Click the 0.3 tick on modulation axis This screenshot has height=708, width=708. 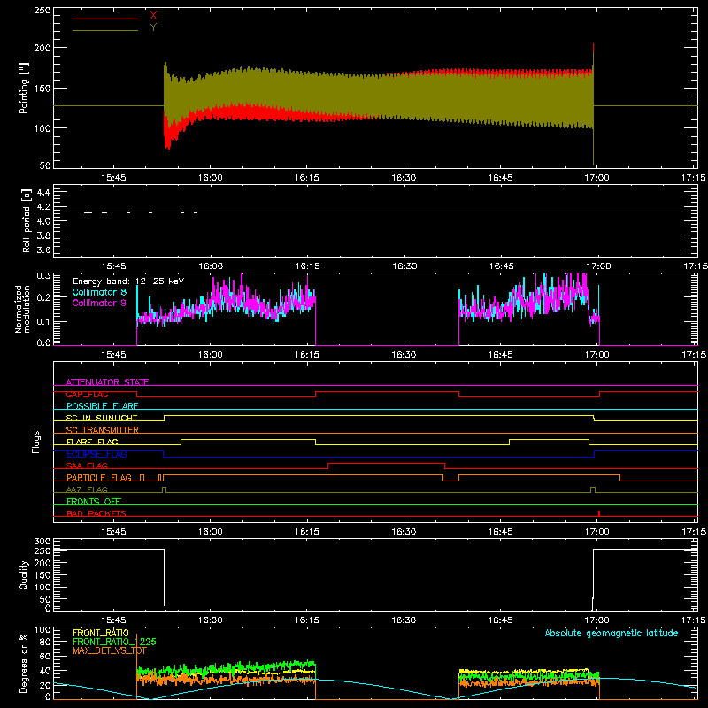pos(43,275)
